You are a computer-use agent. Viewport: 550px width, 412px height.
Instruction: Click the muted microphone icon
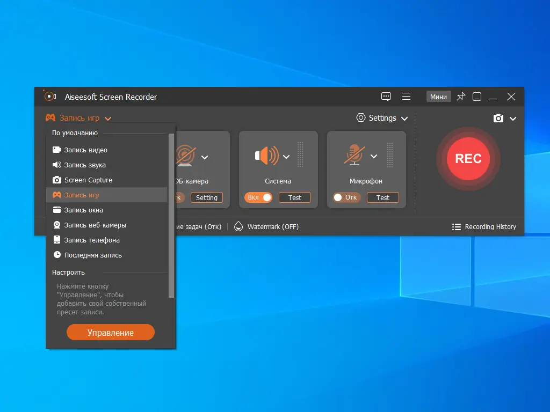[354, 154]
